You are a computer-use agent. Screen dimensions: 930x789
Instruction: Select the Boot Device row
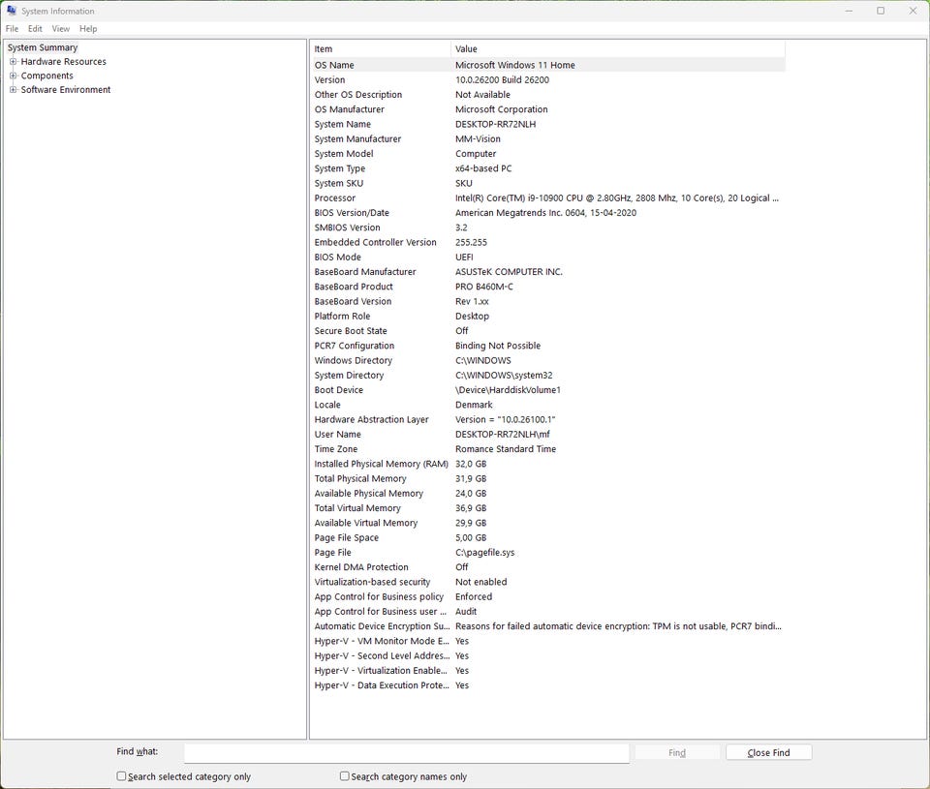547,390
